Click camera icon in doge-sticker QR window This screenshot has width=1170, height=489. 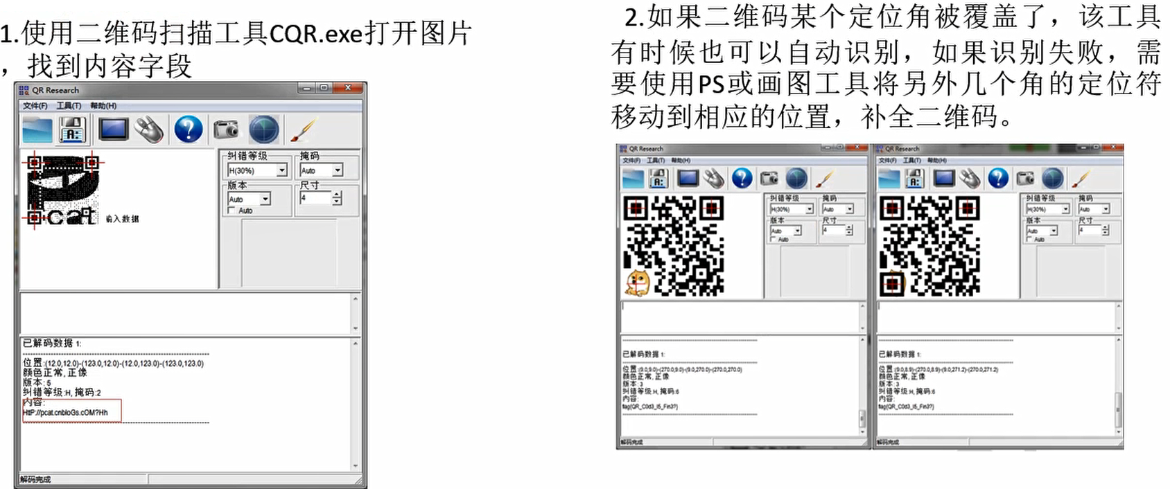pyautogui.click(x=769, y=179)
